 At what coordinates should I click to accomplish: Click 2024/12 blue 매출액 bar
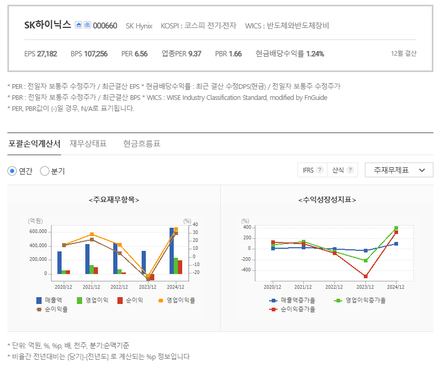pyautogui.click(x=172, y=251)
